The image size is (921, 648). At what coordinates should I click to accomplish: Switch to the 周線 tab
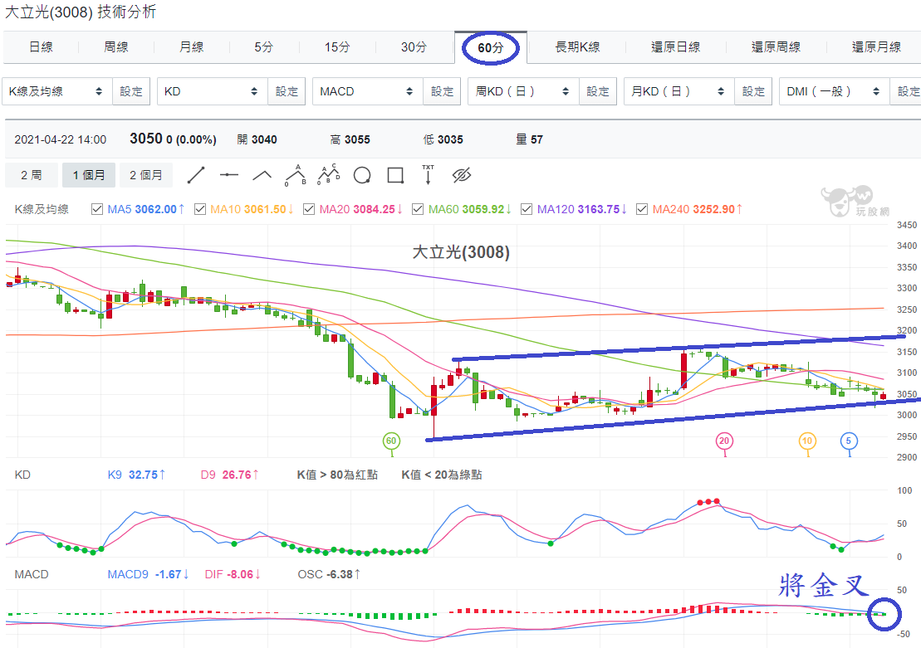coord(116,47)
